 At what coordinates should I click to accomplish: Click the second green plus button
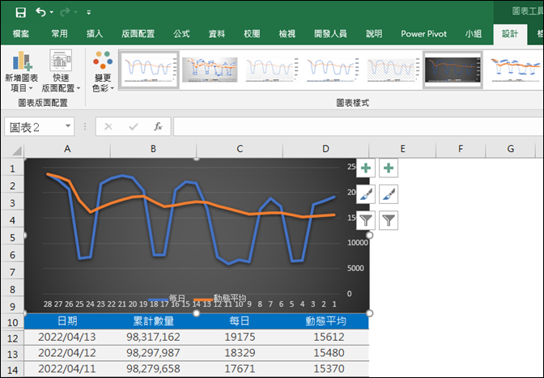(389, 168)
